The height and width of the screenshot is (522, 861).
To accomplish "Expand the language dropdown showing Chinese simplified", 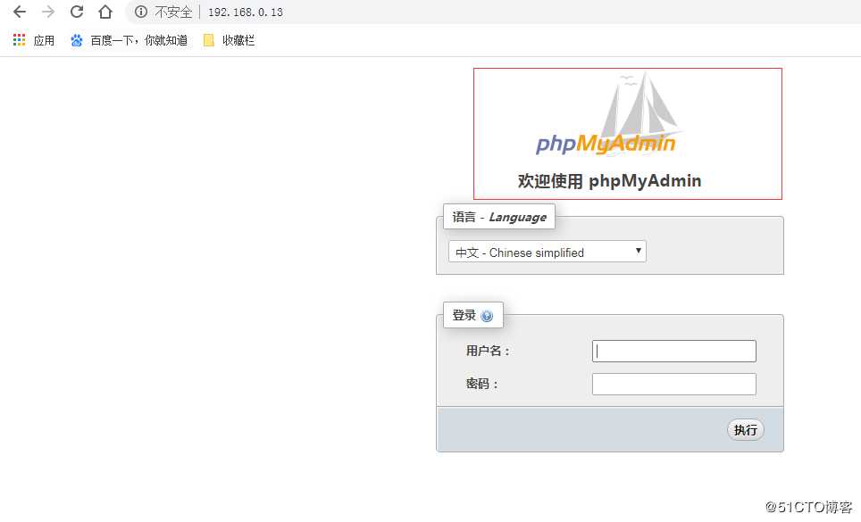I will (x=547, y=252).
